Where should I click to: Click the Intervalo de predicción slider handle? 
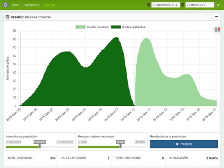click(40, 146)
